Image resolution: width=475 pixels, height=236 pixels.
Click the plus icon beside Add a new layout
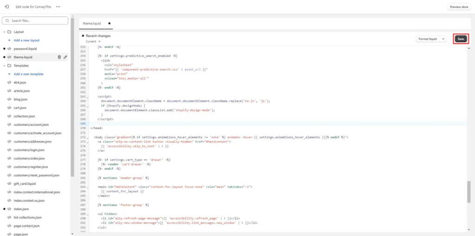[9, 40]
